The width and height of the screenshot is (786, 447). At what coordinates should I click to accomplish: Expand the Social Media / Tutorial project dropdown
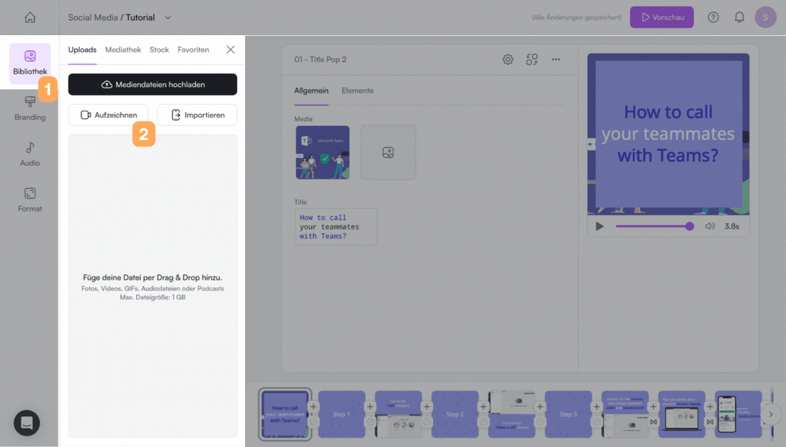point(168,17)
